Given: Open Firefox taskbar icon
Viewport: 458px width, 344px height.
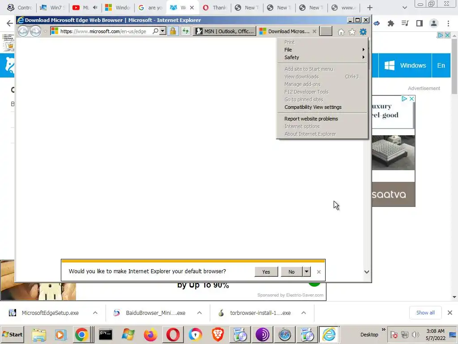Looking at the screenshot, I should (150, 335).
